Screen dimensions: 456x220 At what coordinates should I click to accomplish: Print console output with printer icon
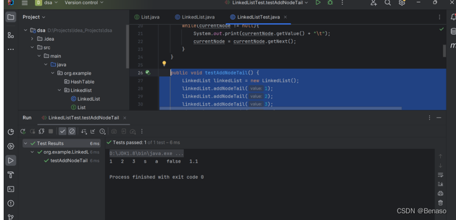pos(440,194)
